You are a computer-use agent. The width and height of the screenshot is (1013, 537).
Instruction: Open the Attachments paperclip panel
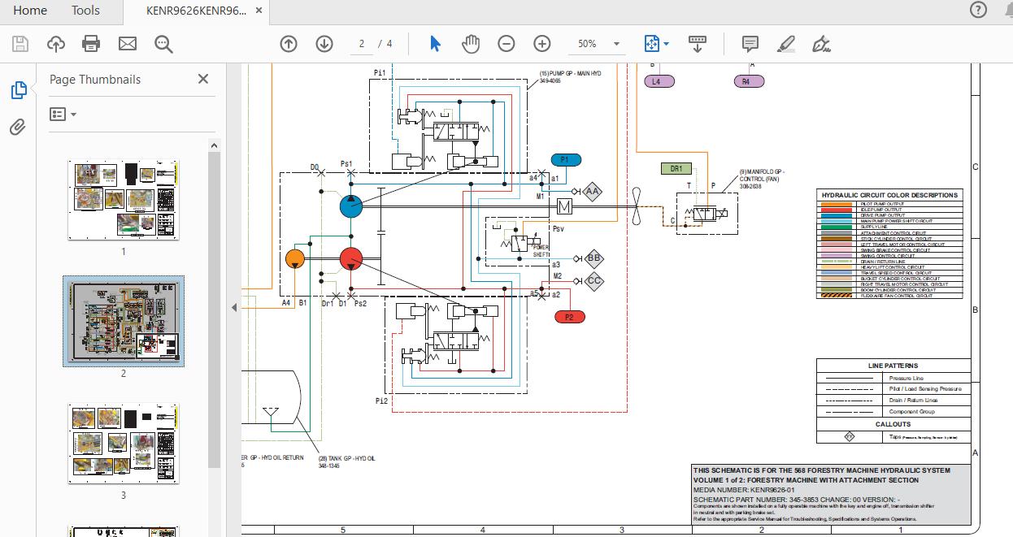click(18, 127)
